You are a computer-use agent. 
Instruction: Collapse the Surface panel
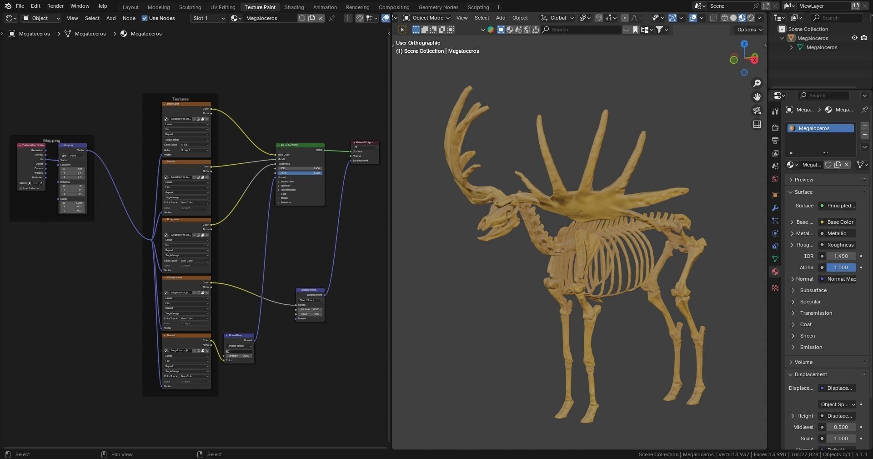[827, 192]
